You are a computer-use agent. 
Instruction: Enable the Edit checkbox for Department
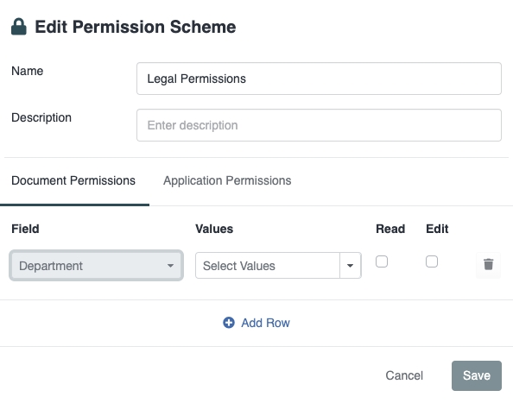(432, 261)
